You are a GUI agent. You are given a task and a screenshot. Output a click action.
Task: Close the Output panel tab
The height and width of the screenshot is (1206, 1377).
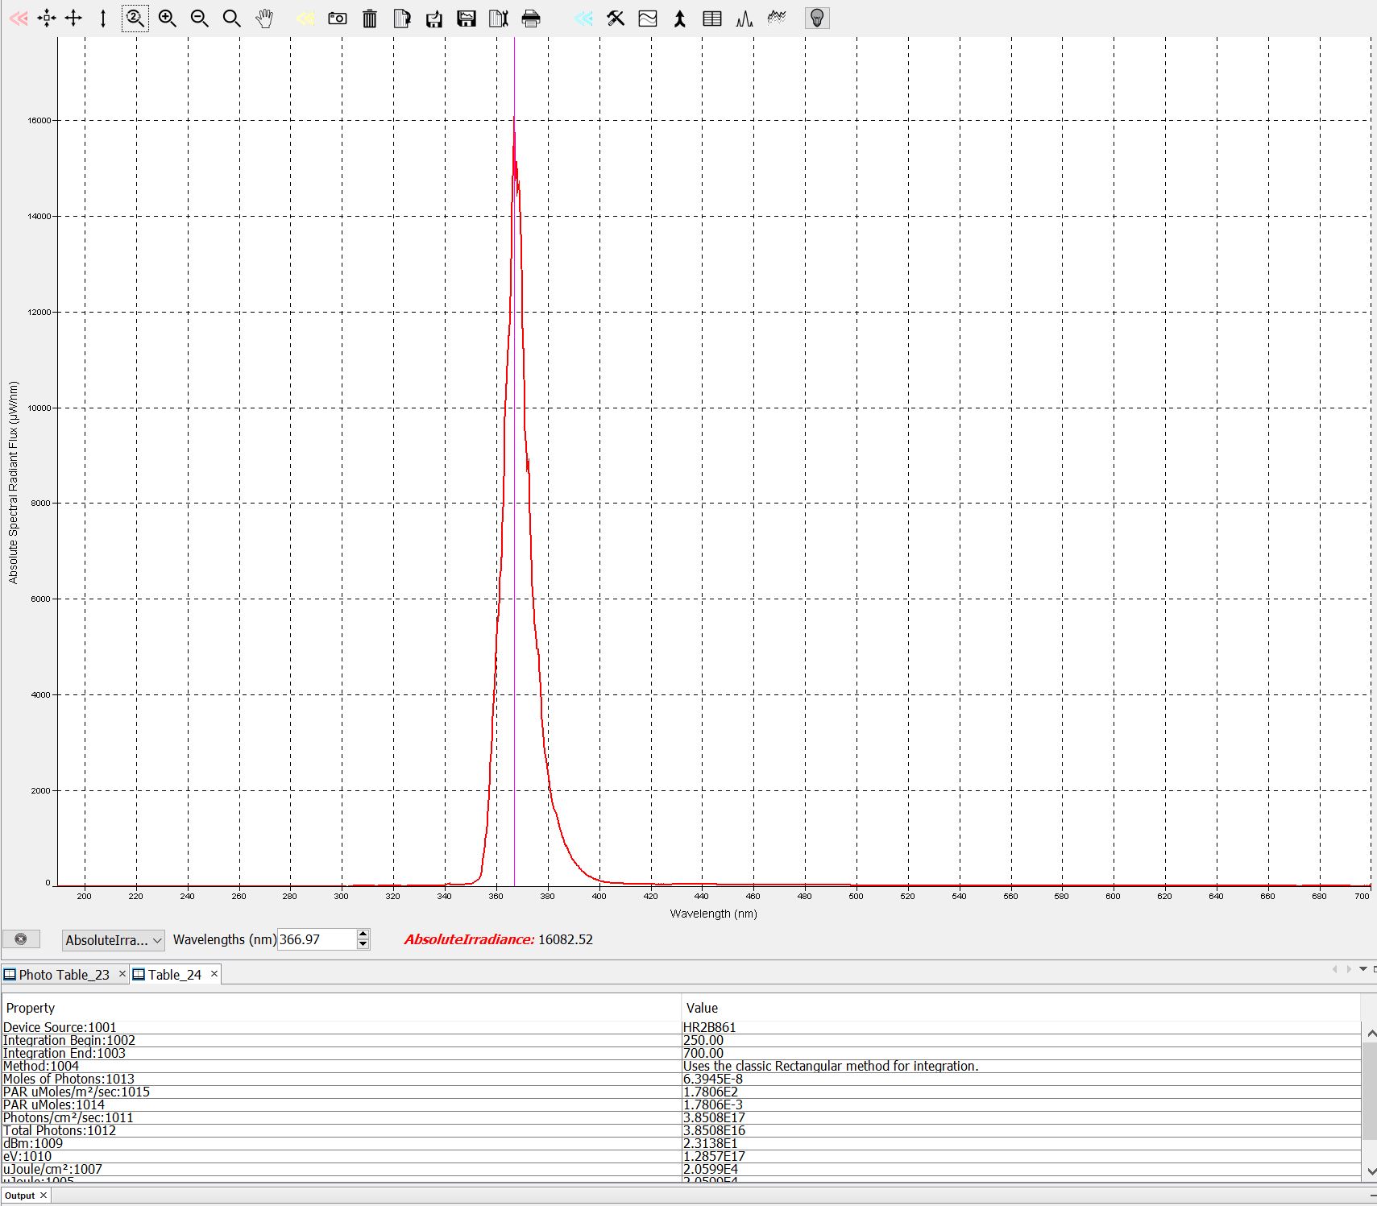pyautogui.click(x=44, y=1196)
